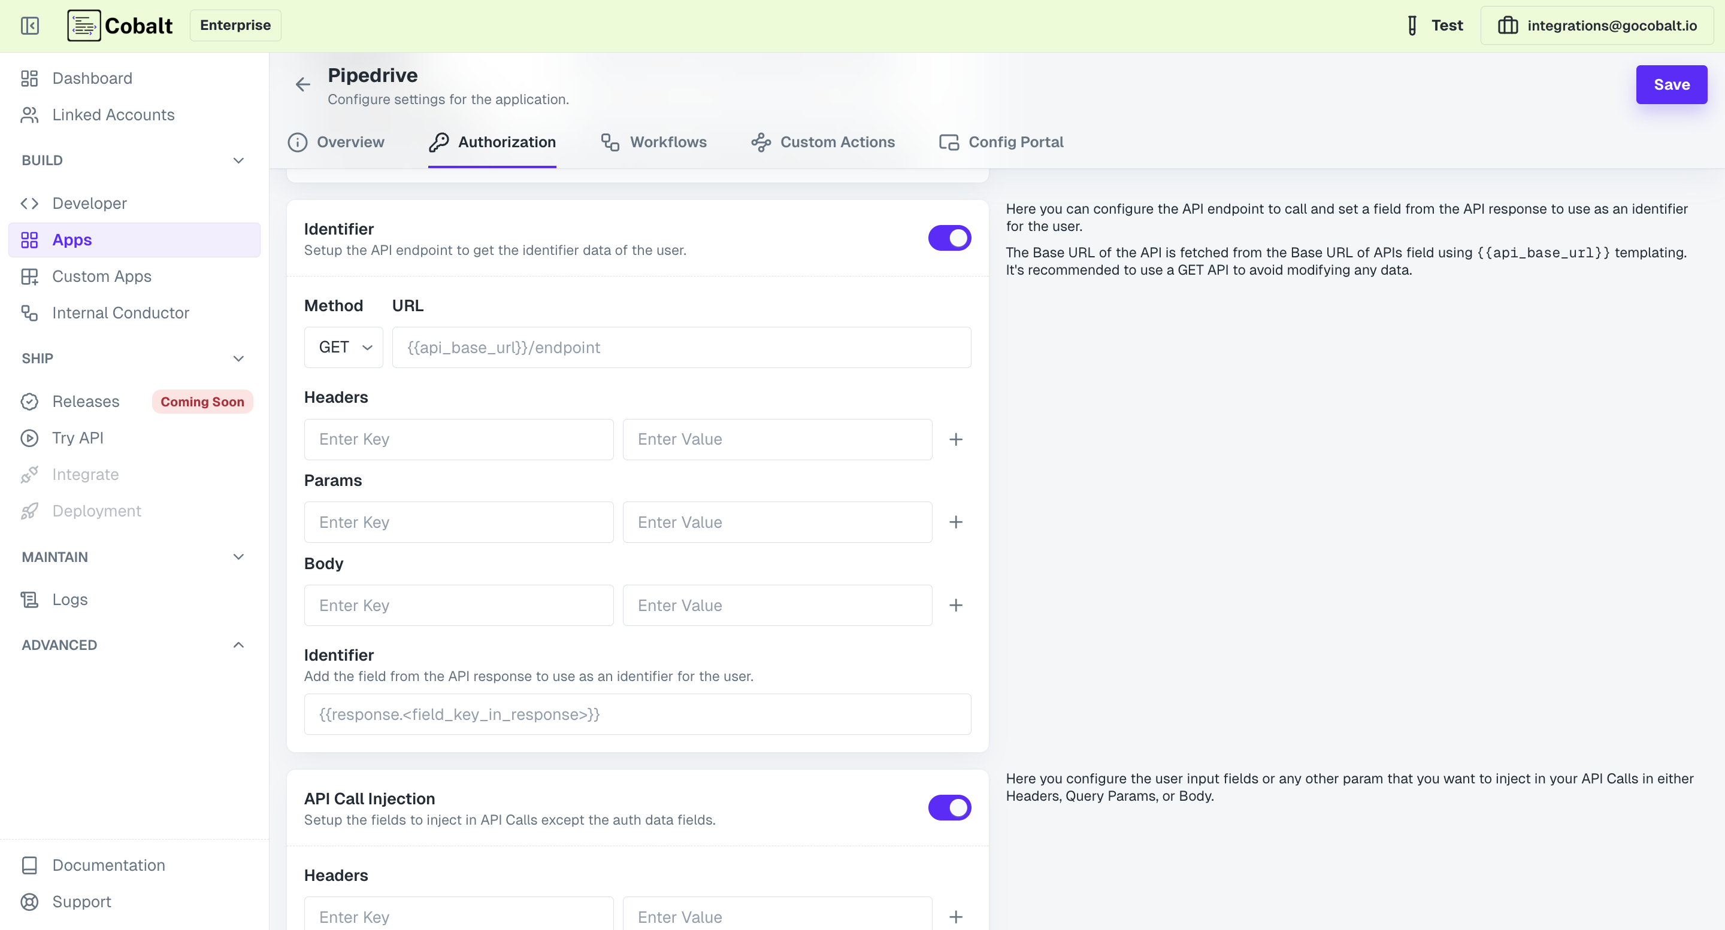1725x930 pixels.
Task: Open the Test mobile preview icon
Action: pyautogui.click(x=1411, y=25)
